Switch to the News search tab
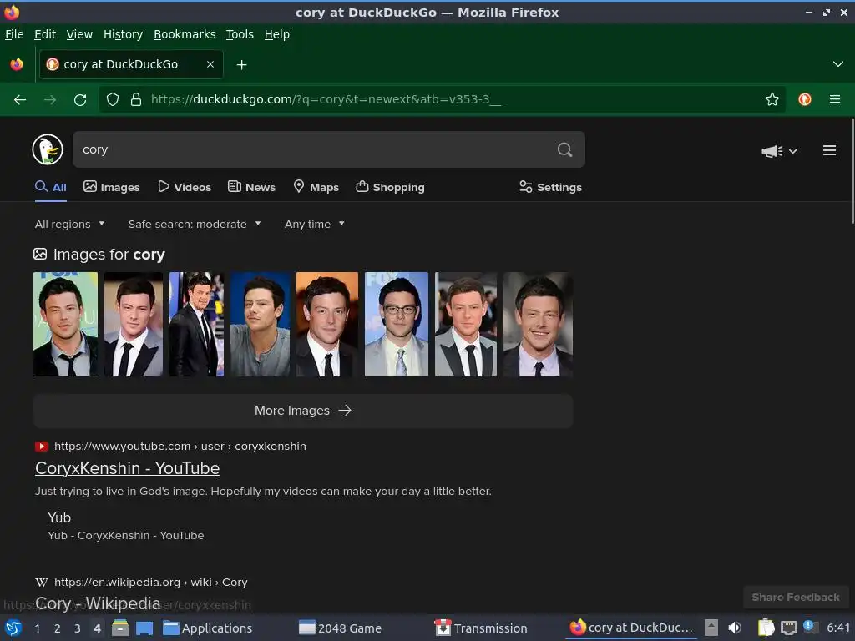 (x=251, y=187)
